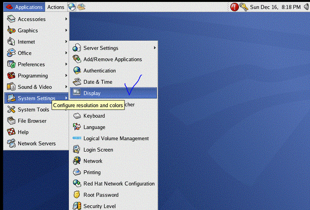The image size is (310, 210).
Task: Expand the System Settings submenu arrow
Action: [x=66, y=98]
